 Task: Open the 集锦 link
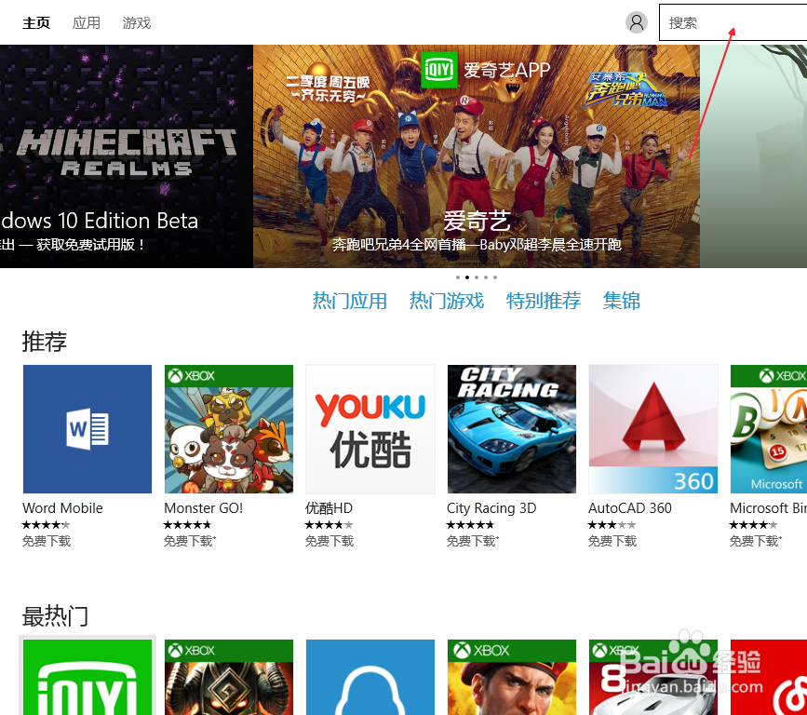tap(621, 301)
